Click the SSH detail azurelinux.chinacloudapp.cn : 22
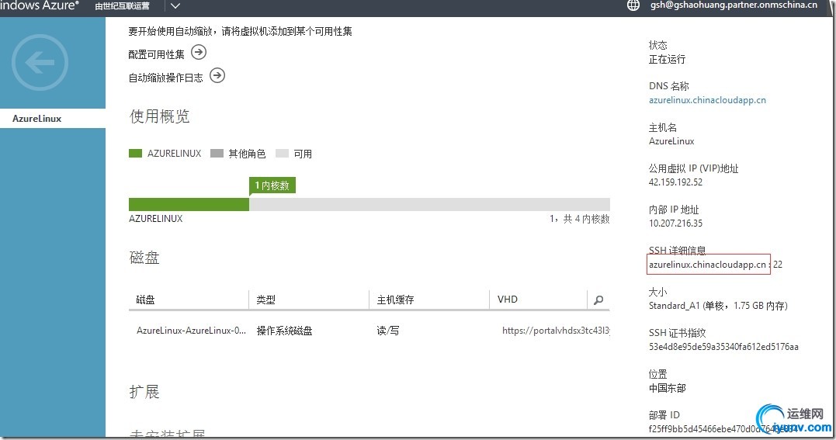This screenshot has width=836, height=440. pos(716,265)
